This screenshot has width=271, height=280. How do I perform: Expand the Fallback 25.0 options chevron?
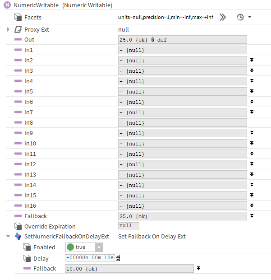pyautogui.click(x=252, y=216)
